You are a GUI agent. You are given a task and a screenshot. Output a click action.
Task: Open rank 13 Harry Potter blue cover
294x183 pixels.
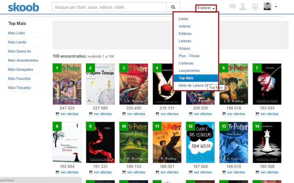point(233,142)
